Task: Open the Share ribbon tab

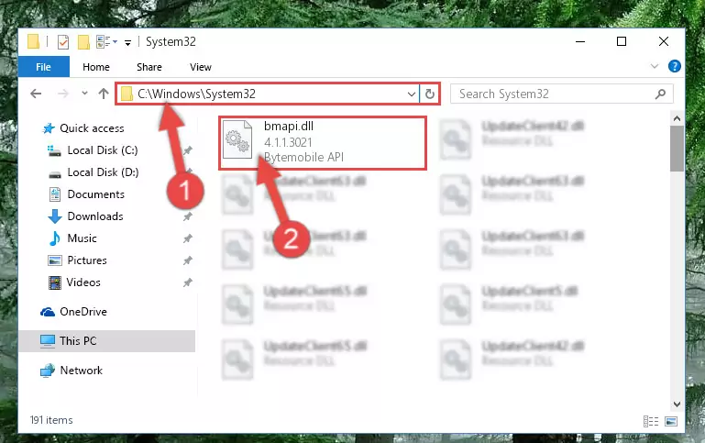Action: [149, 67]
